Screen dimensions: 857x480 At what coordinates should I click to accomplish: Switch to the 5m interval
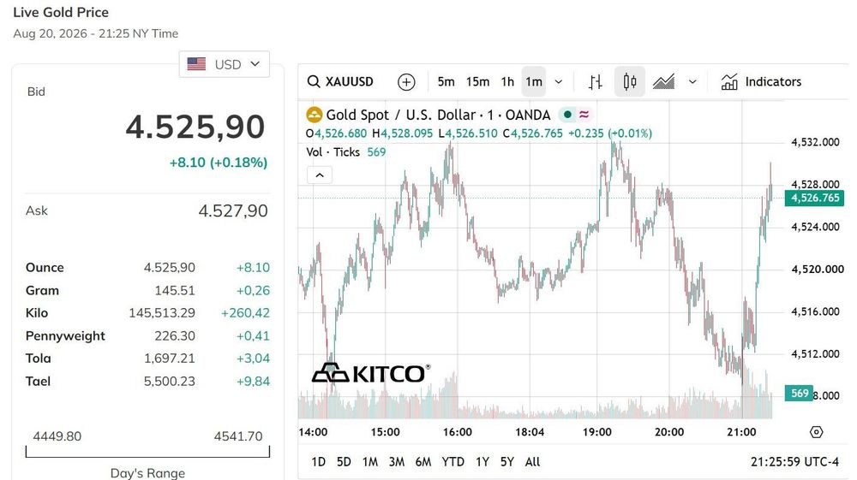pyautogui.click(x=446, y=82)
